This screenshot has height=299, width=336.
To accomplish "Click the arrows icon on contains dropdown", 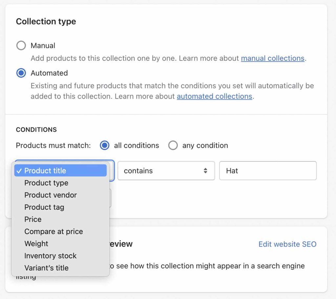I will click(205, 171).
